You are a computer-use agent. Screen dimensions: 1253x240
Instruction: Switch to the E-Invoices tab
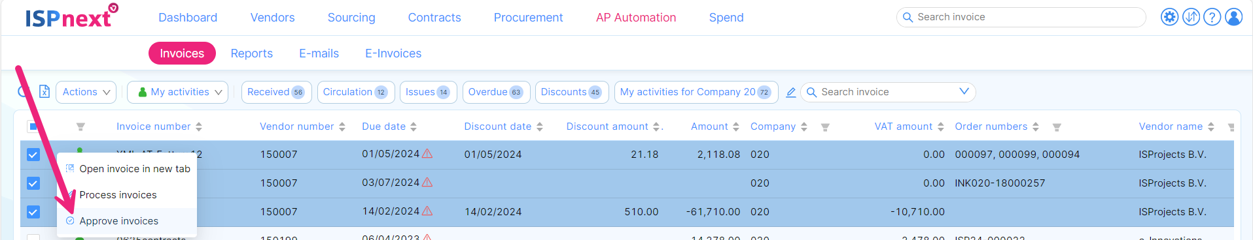pos(393,53)
